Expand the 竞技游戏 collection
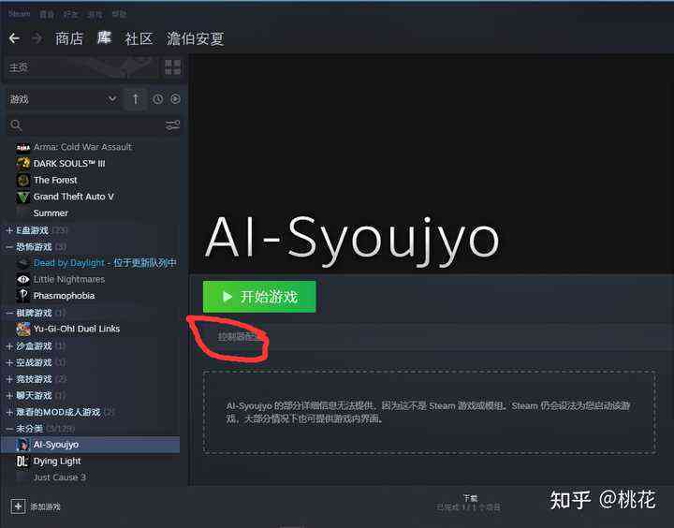674x528 pixels. [9, 379]
